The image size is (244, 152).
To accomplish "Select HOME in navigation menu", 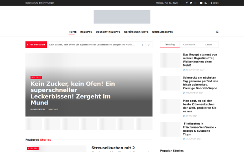I will (x=72, y=32).
